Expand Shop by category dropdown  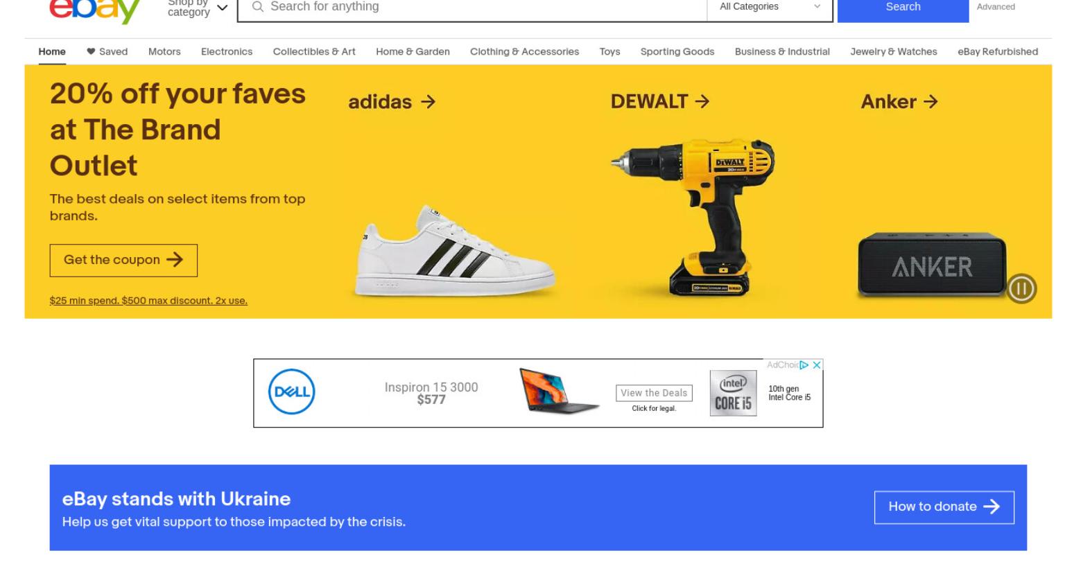[x=197, y=7]
